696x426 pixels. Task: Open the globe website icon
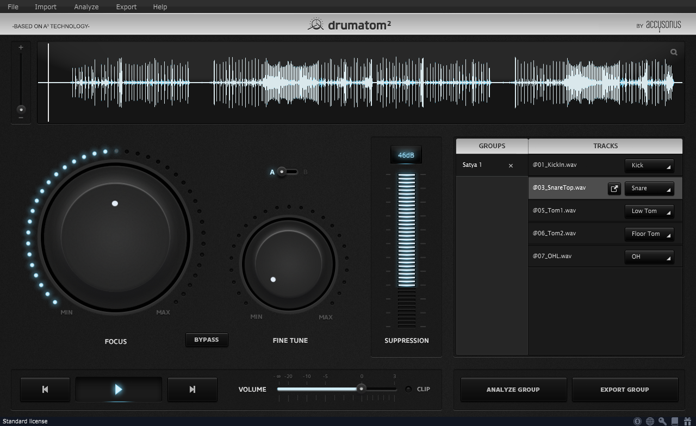tap(650, 421)
